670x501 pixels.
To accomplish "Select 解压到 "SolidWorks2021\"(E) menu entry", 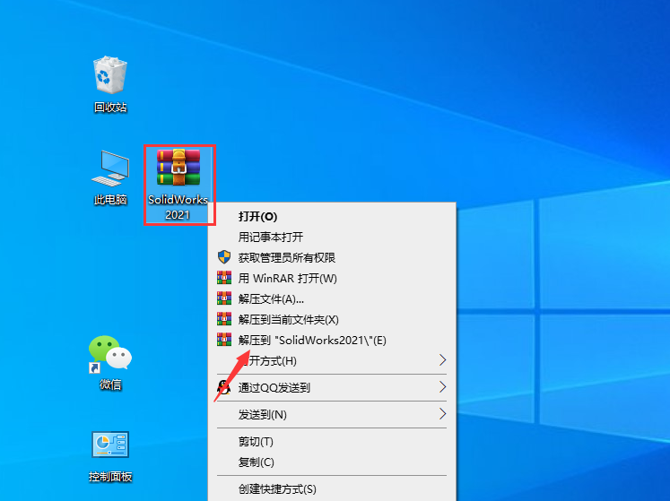I will pos(332,340).
